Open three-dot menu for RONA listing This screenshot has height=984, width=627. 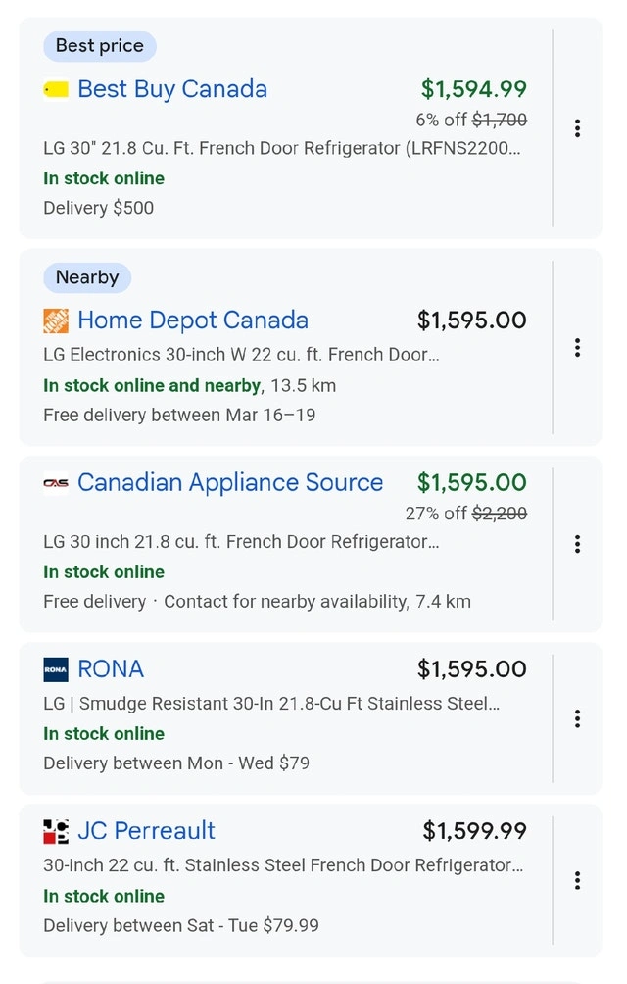click(578, 718)
